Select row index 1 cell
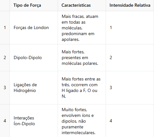154x137 pixels. tap(5, 27)
